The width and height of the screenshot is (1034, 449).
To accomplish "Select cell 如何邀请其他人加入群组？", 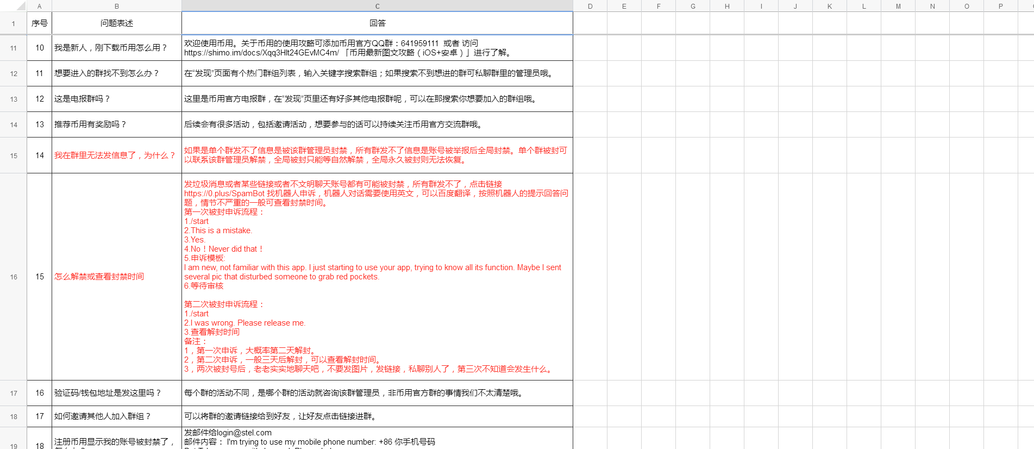I will pos(117,416).
